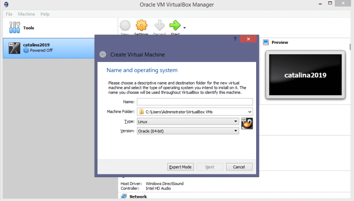Viewport: 354px width, 201px height.
Task: Maximize the VirtualBox Manager window
Action: (x=330, y=3)
